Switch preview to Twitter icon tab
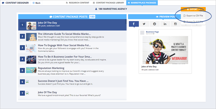This screenshot has height=109, width=216. click(x=144, y=24)
